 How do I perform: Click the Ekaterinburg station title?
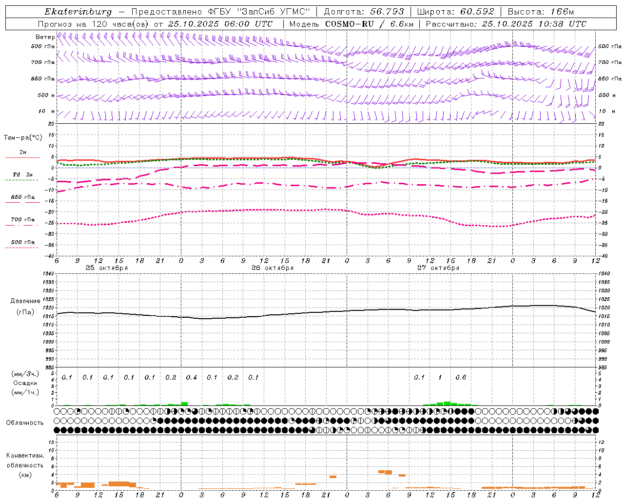pyautogui.click(x=78, y=12)
